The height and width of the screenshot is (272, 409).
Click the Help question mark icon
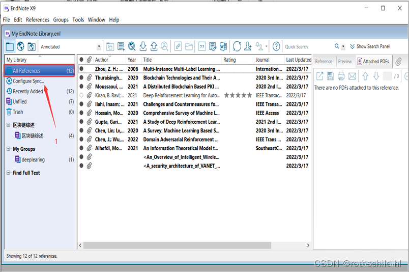[276, 46]
